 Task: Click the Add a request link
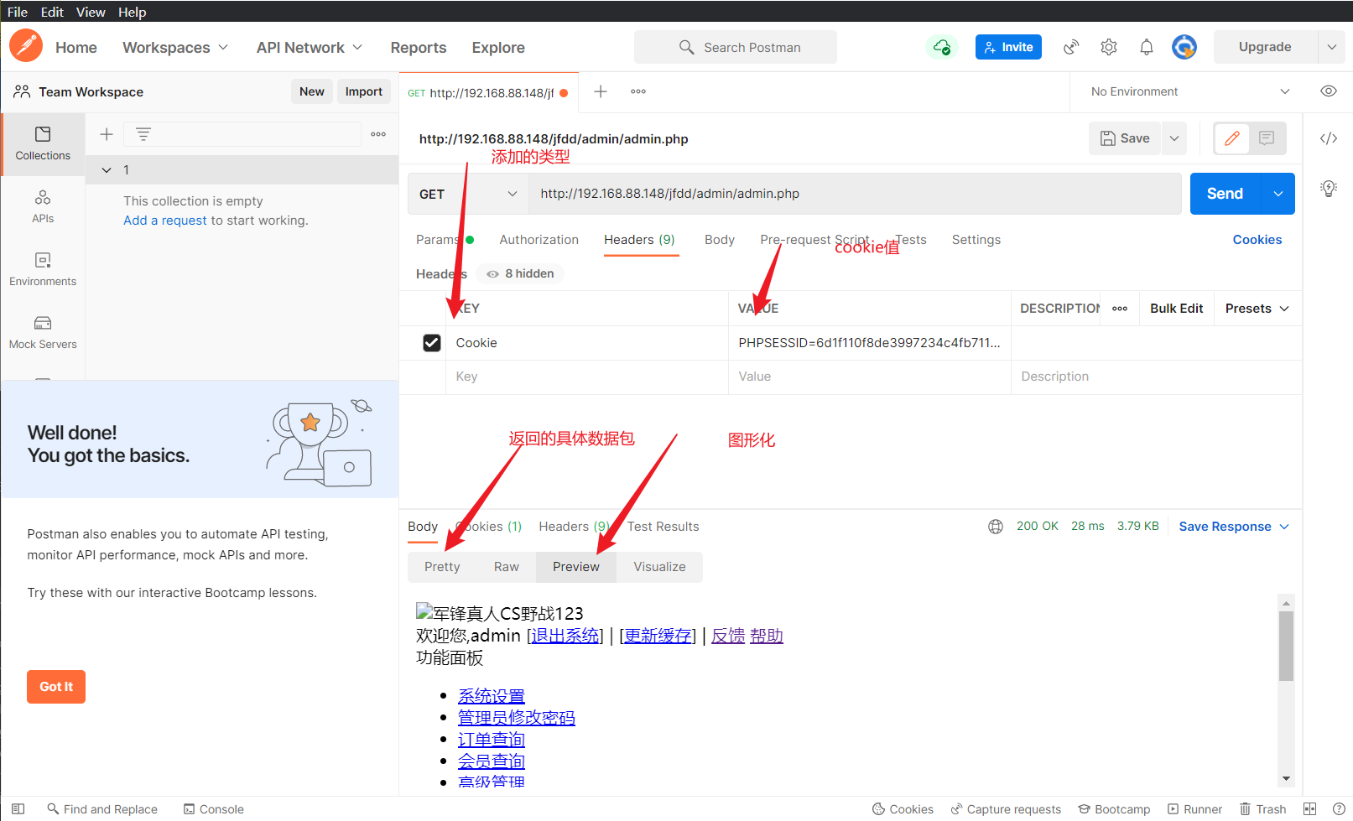(165, 221)
